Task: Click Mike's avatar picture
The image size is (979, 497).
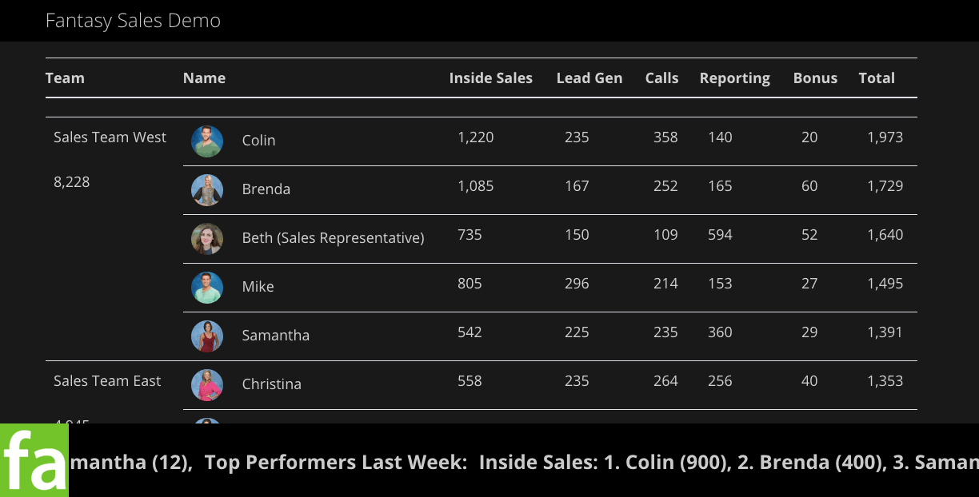Action: click(x=206, y=288)
